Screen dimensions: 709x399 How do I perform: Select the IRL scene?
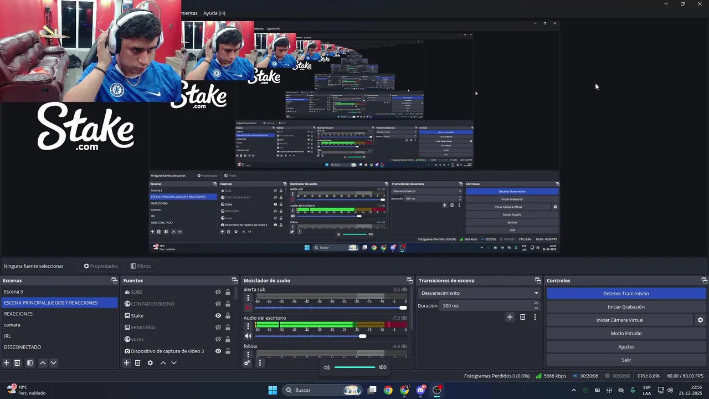(x=59, y=336)
